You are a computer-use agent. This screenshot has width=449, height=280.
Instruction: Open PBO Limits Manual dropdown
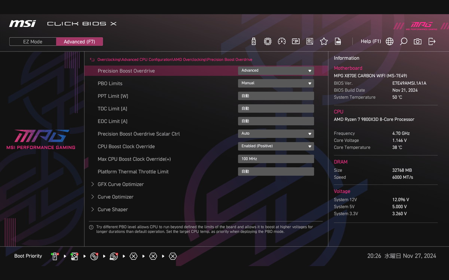point(276,83)
